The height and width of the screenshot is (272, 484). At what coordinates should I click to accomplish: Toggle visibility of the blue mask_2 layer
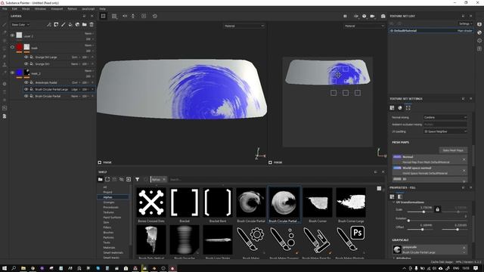pos(12,73)
